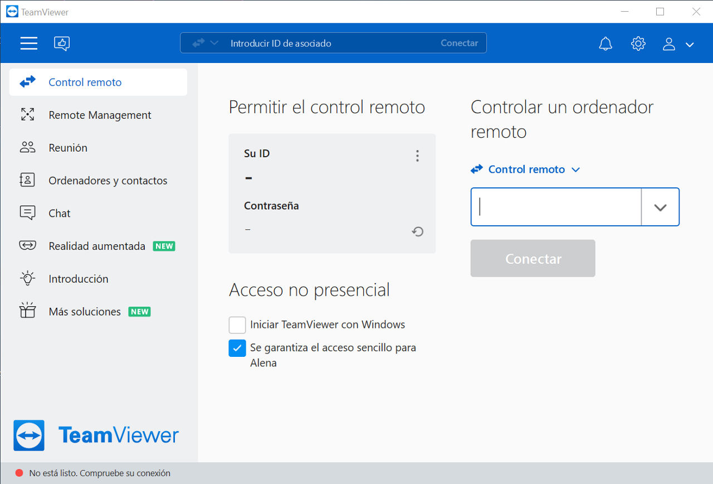Open Remote Management section
Viewport: 713px width, 484px height.
pos(98,115)
